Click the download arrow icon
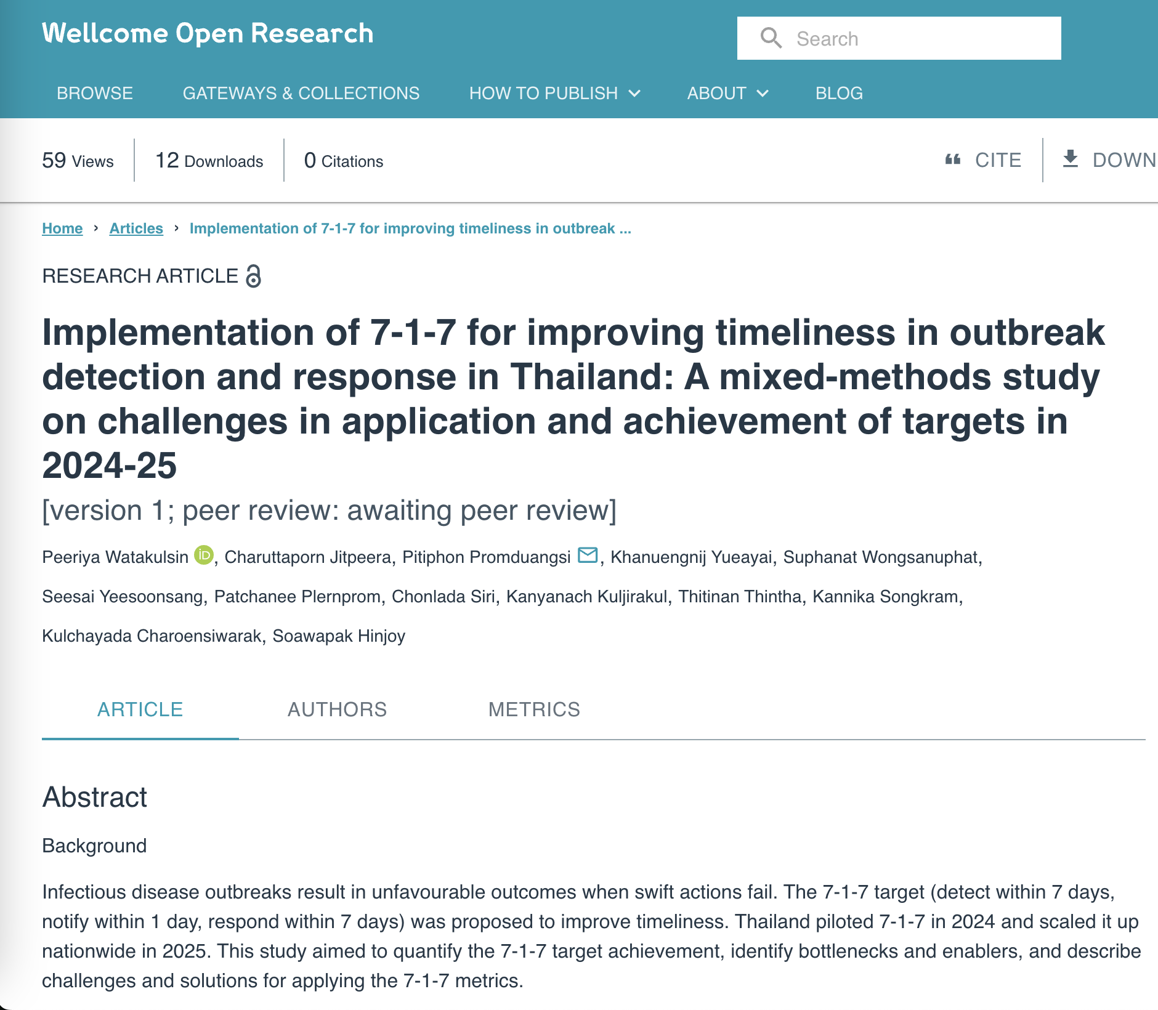 click(x=1071, y=160)
